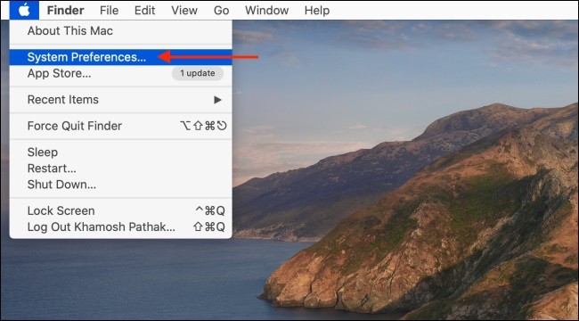This screenshot has width=579, height=321.
Task: Log Out Khamosh Pathak
Action: coord(121,226)
